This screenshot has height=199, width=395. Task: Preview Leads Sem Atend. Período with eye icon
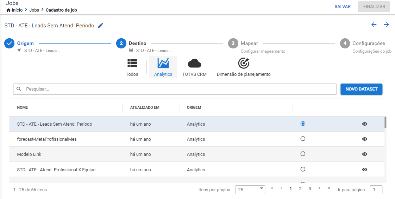click(x=364, y=124)
